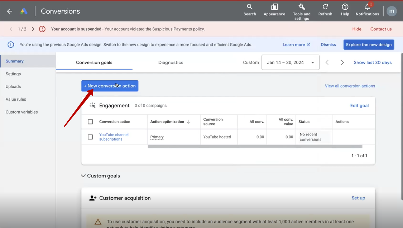Click Explore the new design
This screenshot has width=403, height=228.
coord(369,45)
